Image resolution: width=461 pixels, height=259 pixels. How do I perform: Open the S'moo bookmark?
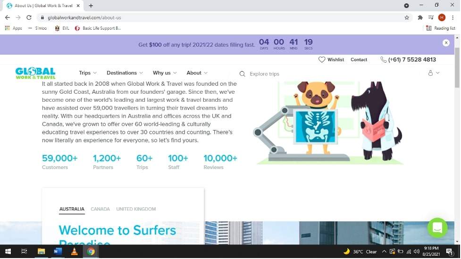tap(37, 28)
